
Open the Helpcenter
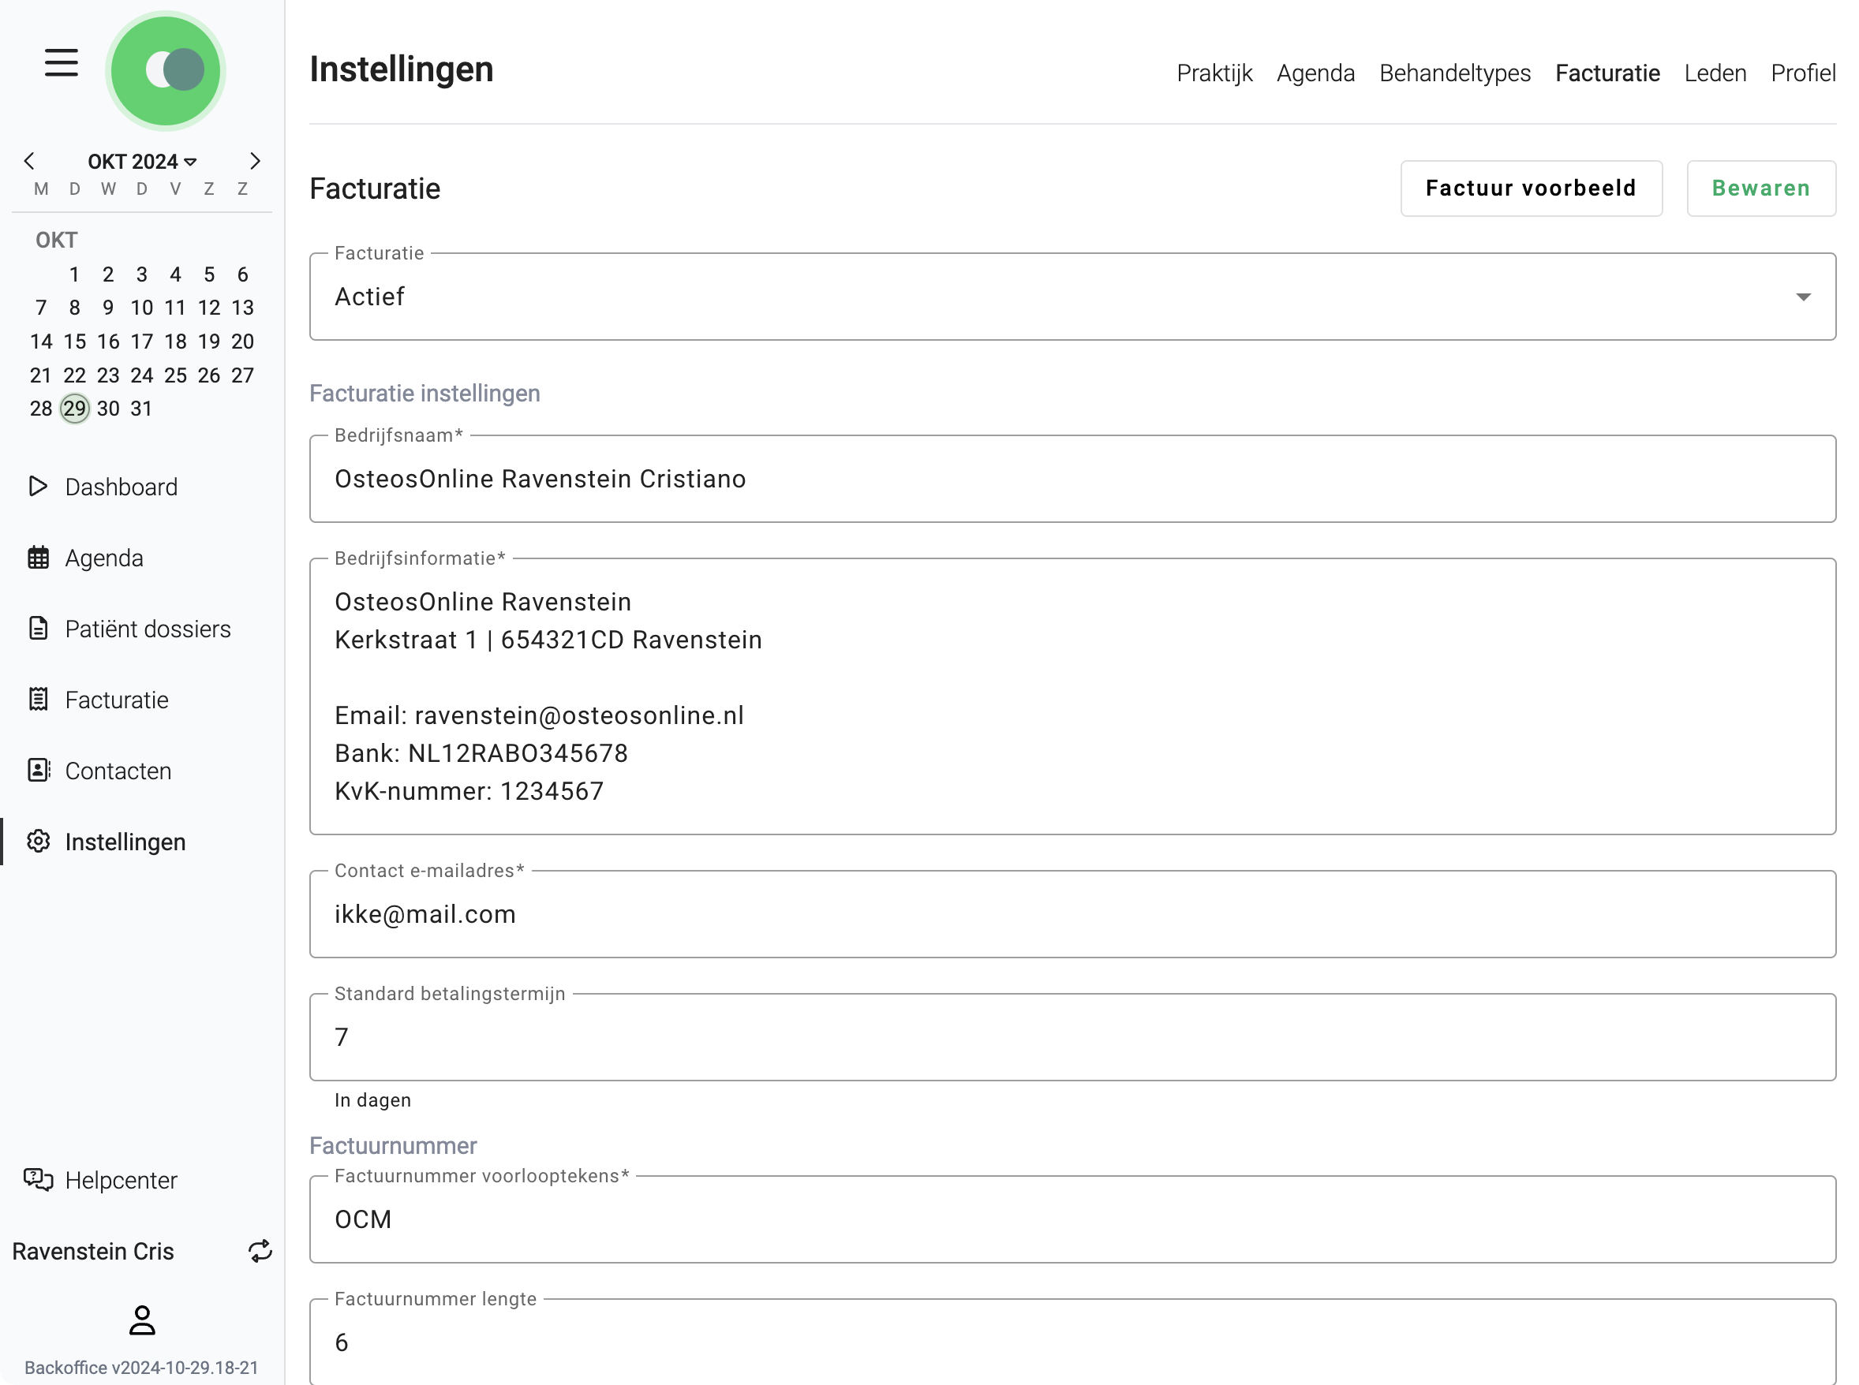(119, 1180)
